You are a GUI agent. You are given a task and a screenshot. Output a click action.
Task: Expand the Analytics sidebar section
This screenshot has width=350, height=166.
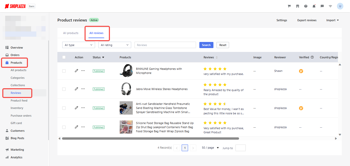[16, 157]
